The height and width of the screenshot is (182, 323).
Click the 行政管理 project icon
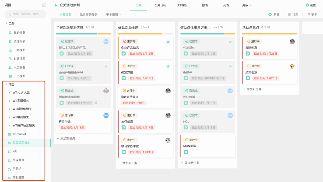tap(9, 160)
